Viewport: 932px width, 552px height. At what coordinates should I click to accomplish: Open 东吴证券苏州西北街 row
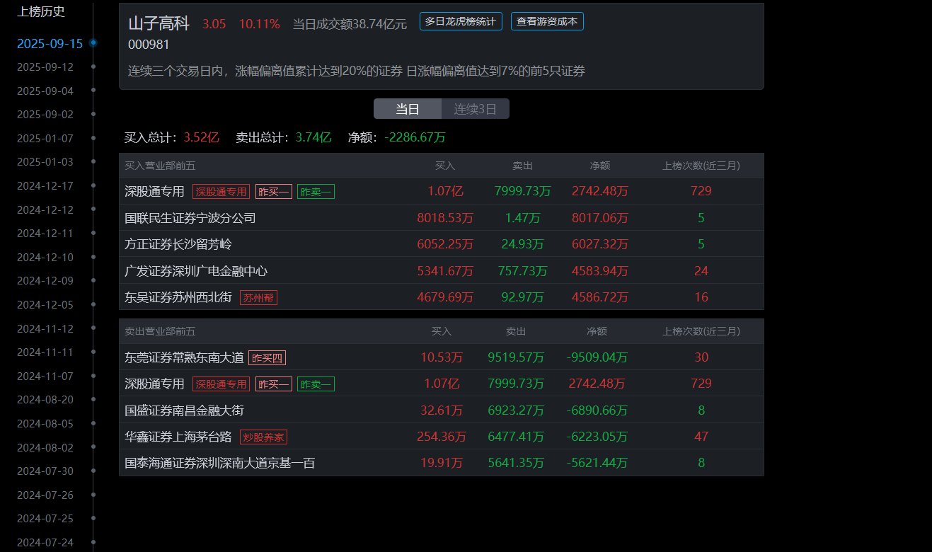click(442, 297)
